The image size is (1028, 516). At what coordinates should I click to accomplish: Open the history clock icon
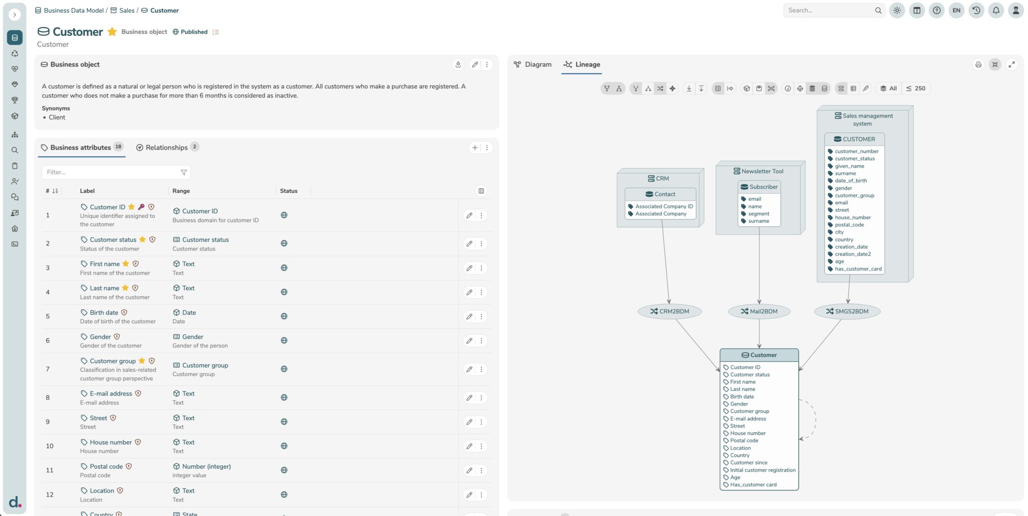(976, 11)
